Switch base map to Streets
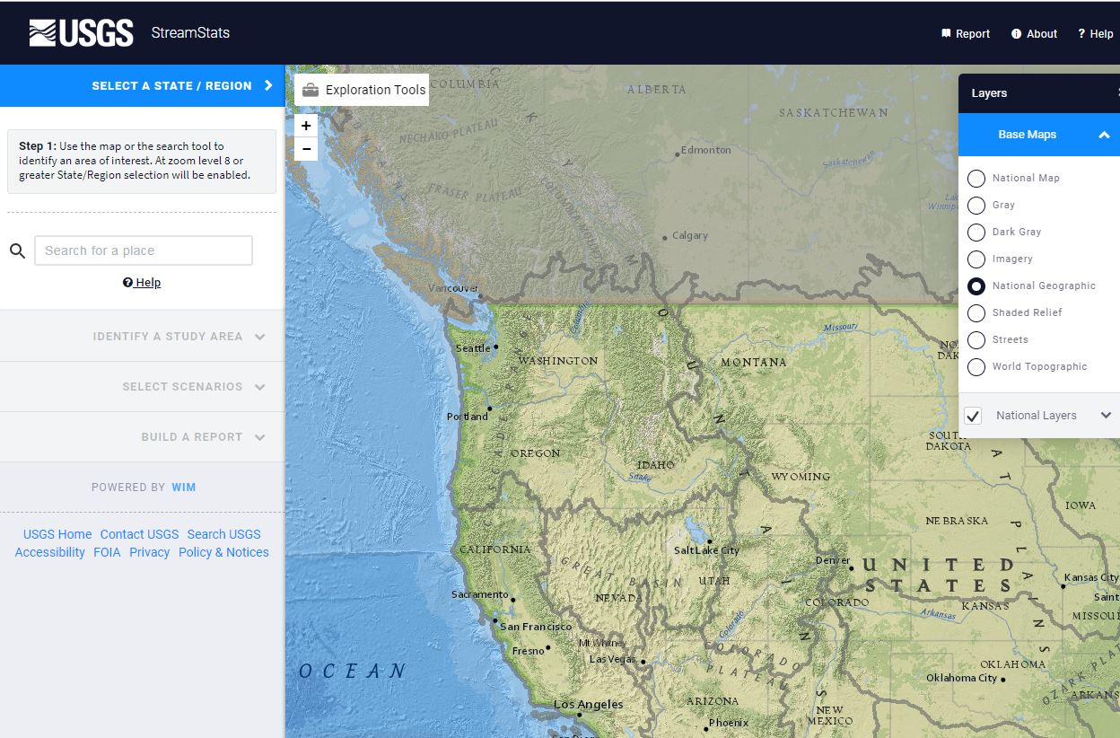The height and width of the screenshot is (738, 1120). pyautogui.click(x=976, y=340)
